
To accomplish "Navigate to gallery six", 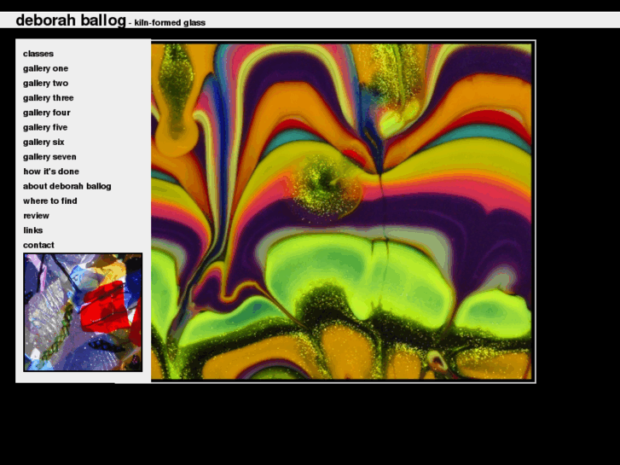I will [43, 142].
